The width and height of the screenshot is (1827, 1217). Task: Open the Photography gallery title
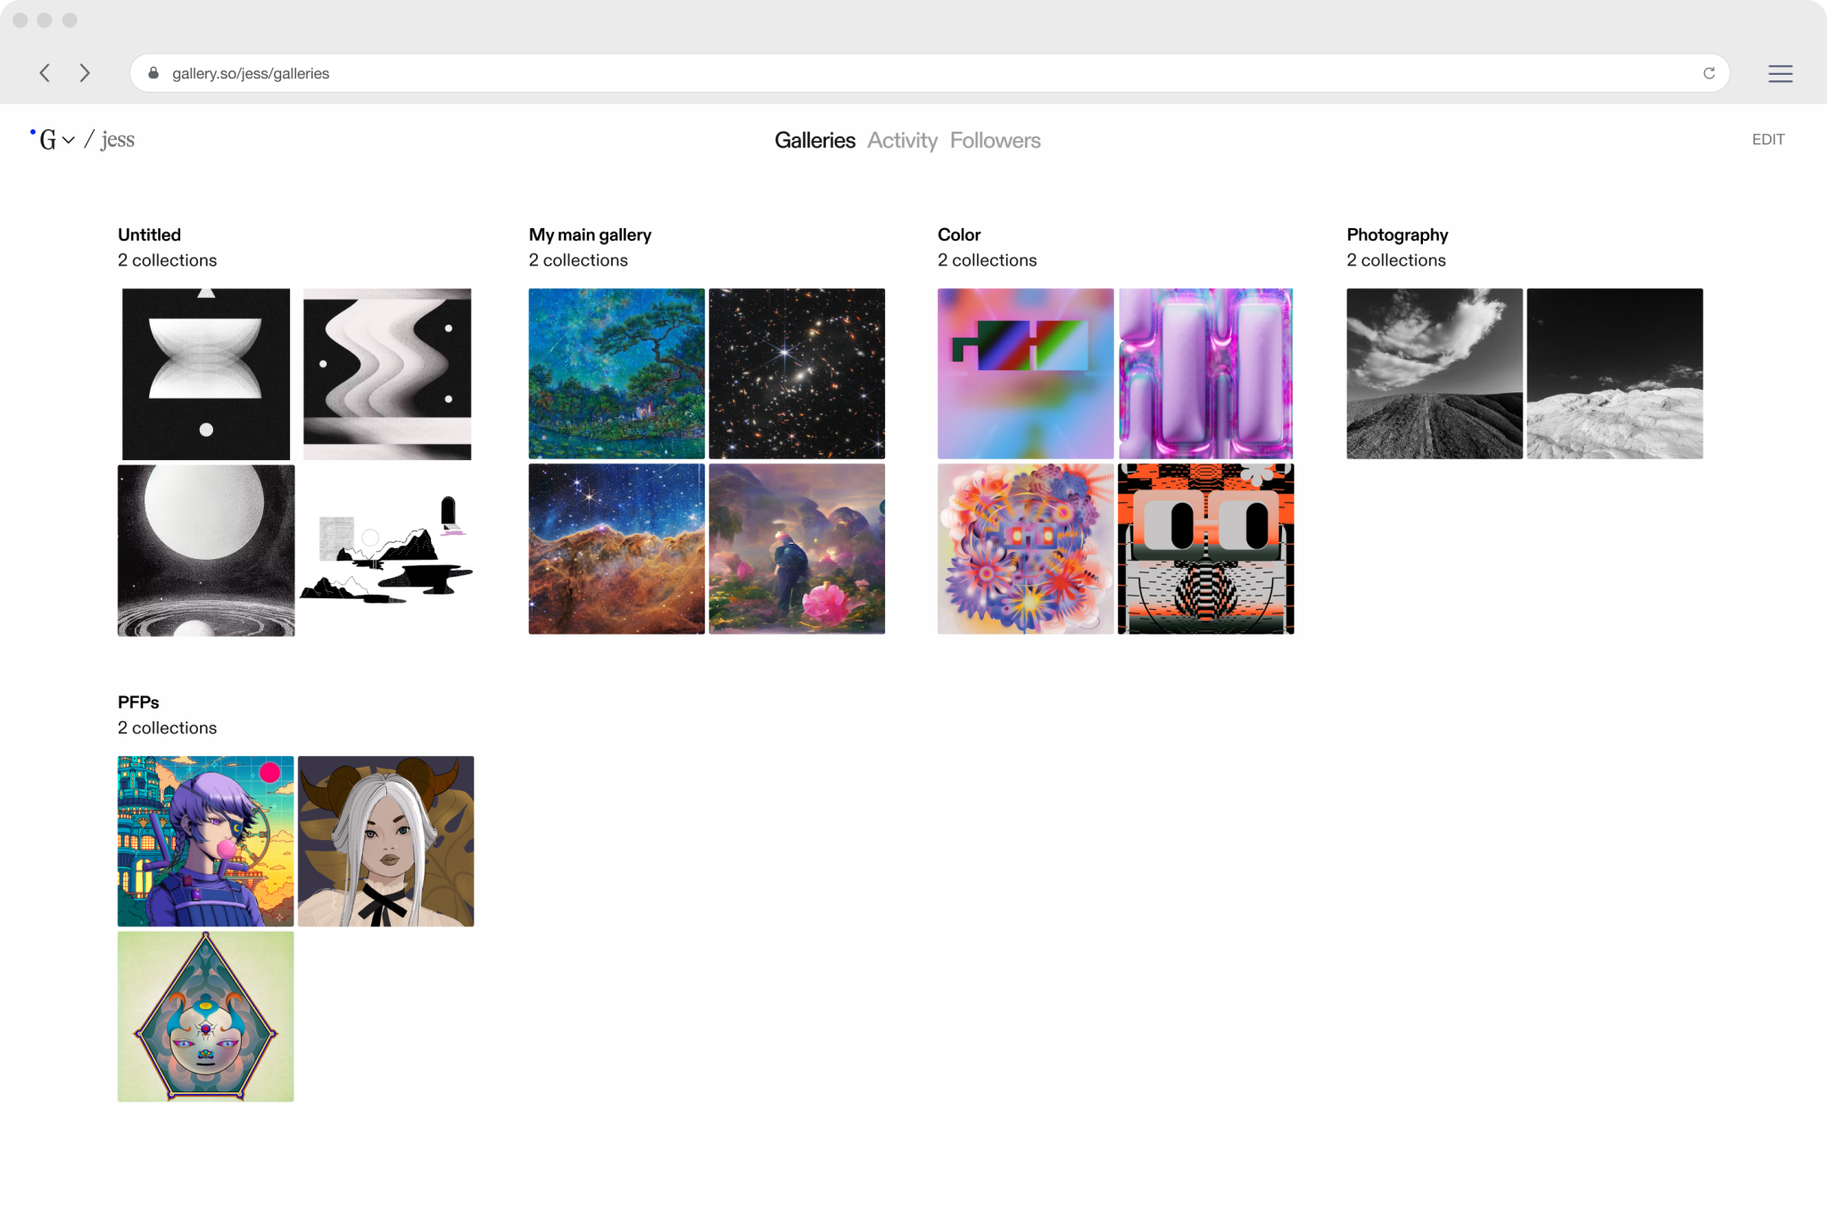click(x=1397, y=234)
